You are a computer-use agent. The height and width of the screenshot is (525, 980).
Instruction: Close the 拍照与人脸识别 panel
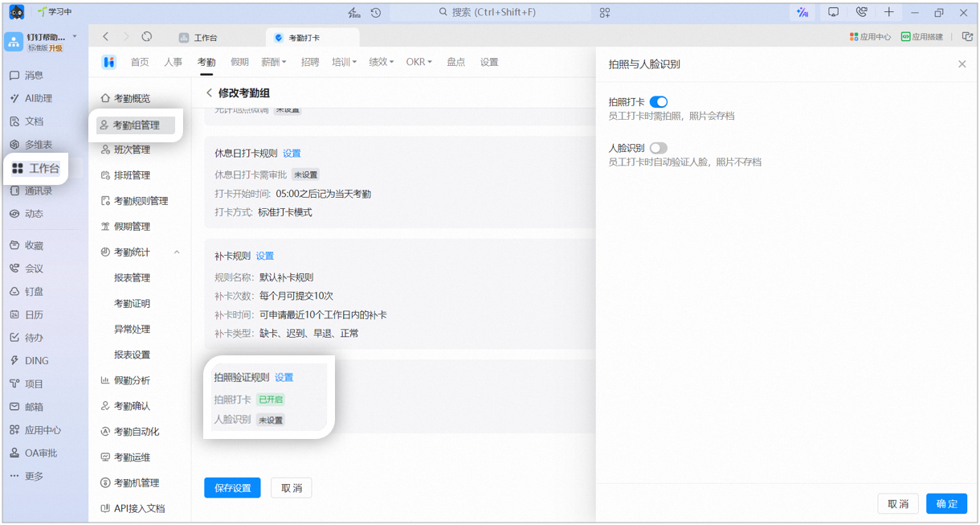click(x=962, y=64)
